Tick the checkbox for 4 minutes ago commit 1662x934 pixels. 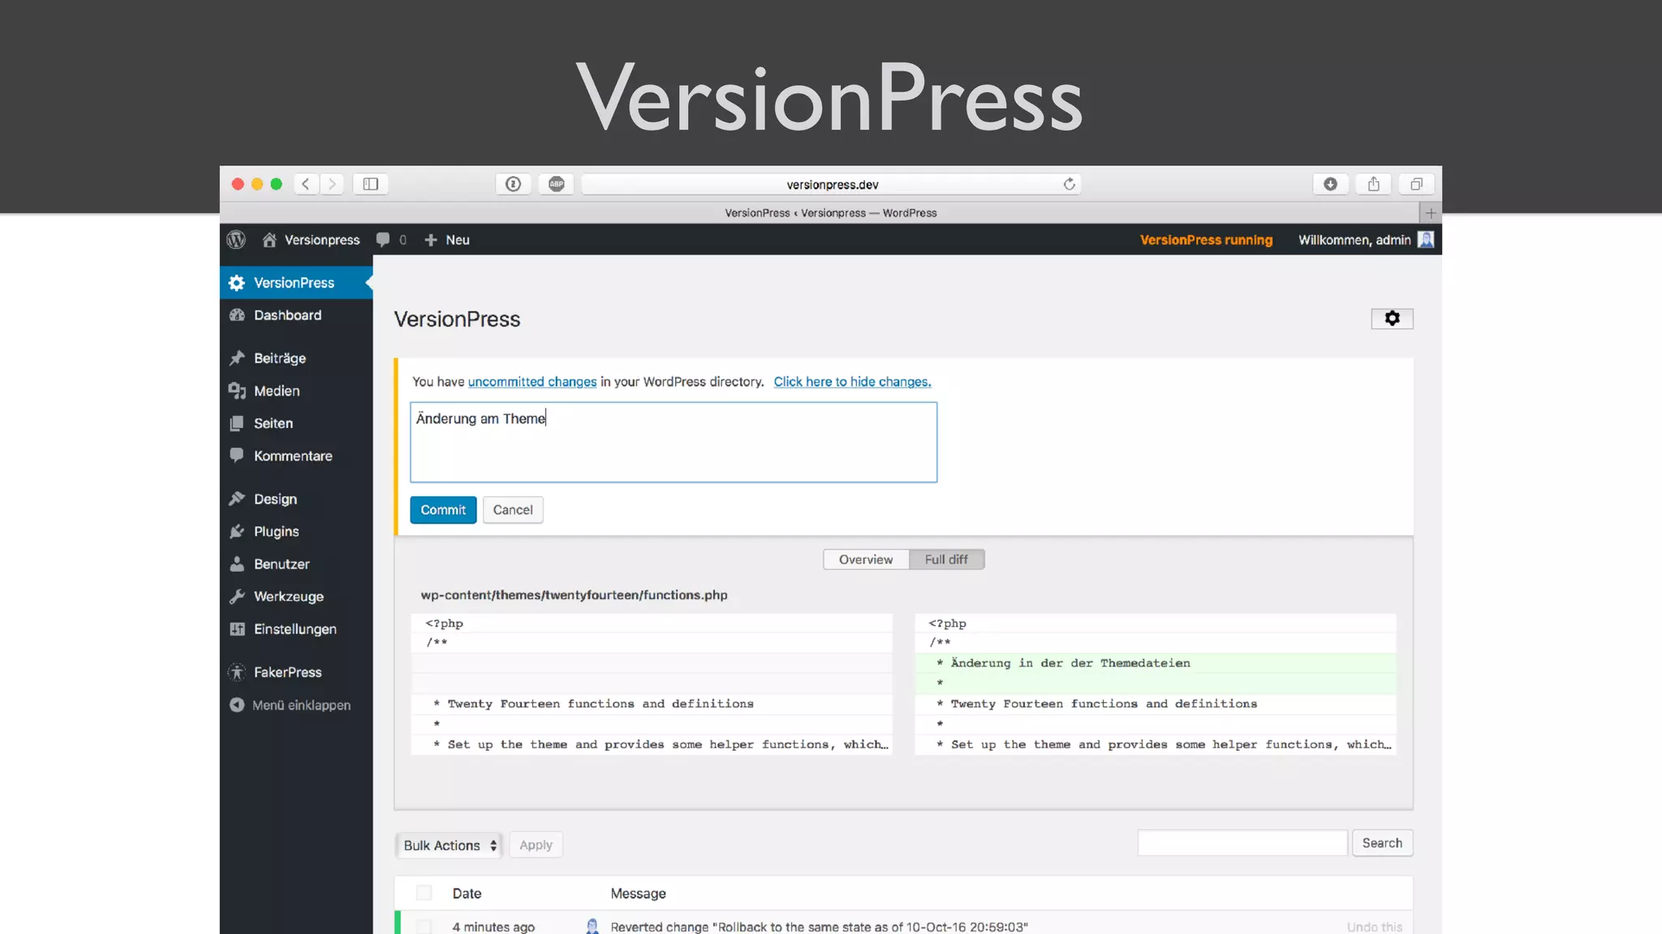pos(424,926)
